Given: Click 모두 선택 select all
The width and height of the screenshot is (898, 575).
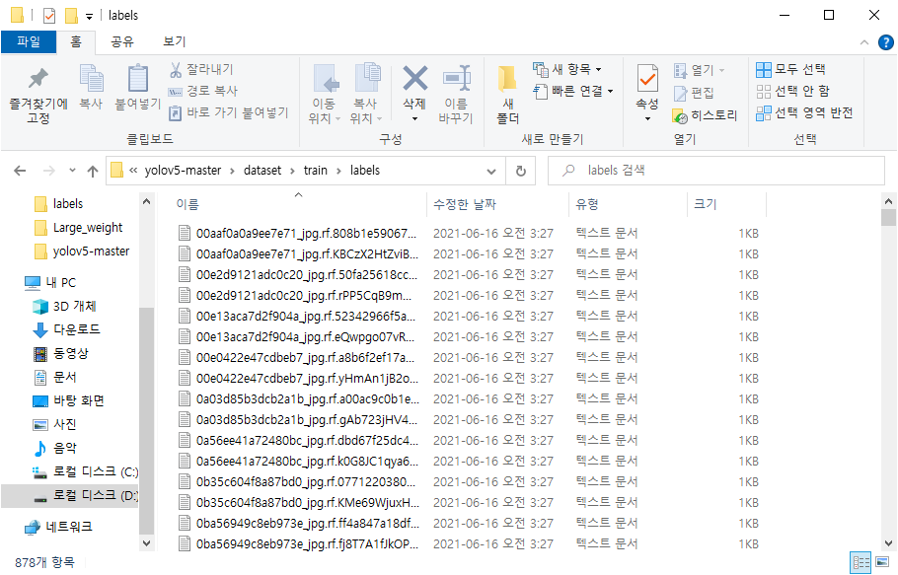Looking at the screenshot, I should [790, 70].
